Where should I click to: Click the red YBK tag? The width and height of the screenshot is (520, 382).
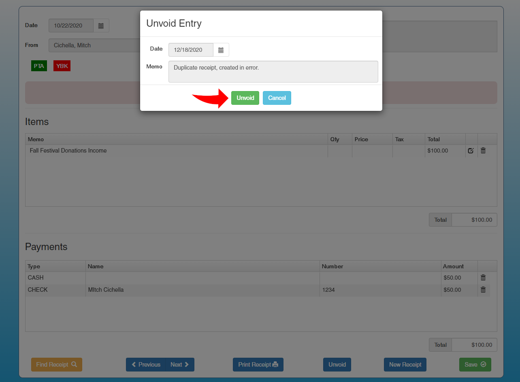click(62, 66)
